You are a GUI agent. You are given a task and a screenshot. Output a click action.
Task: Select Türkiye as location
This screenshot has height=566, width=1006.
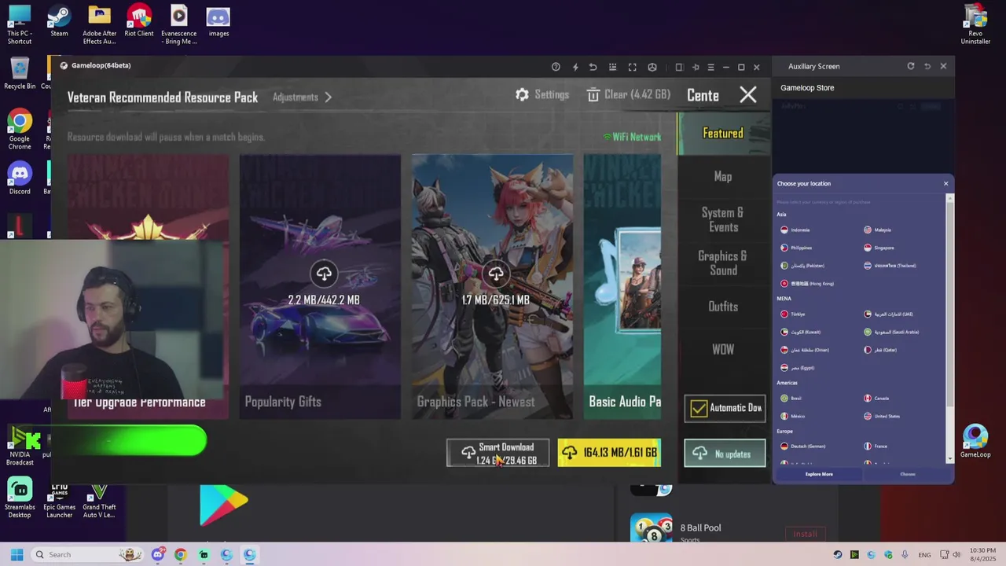click(x=792, y=314)
